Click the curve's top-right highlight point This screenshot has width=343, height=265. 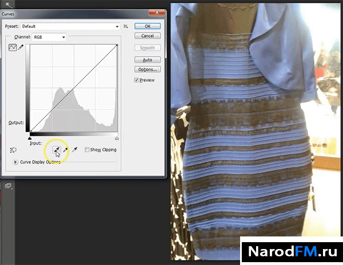117,45
